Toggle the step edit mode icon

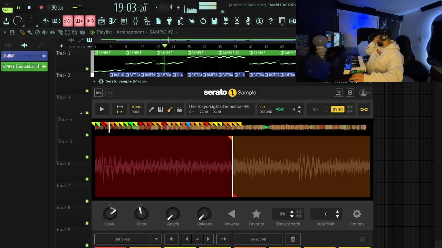pos(79,21)
